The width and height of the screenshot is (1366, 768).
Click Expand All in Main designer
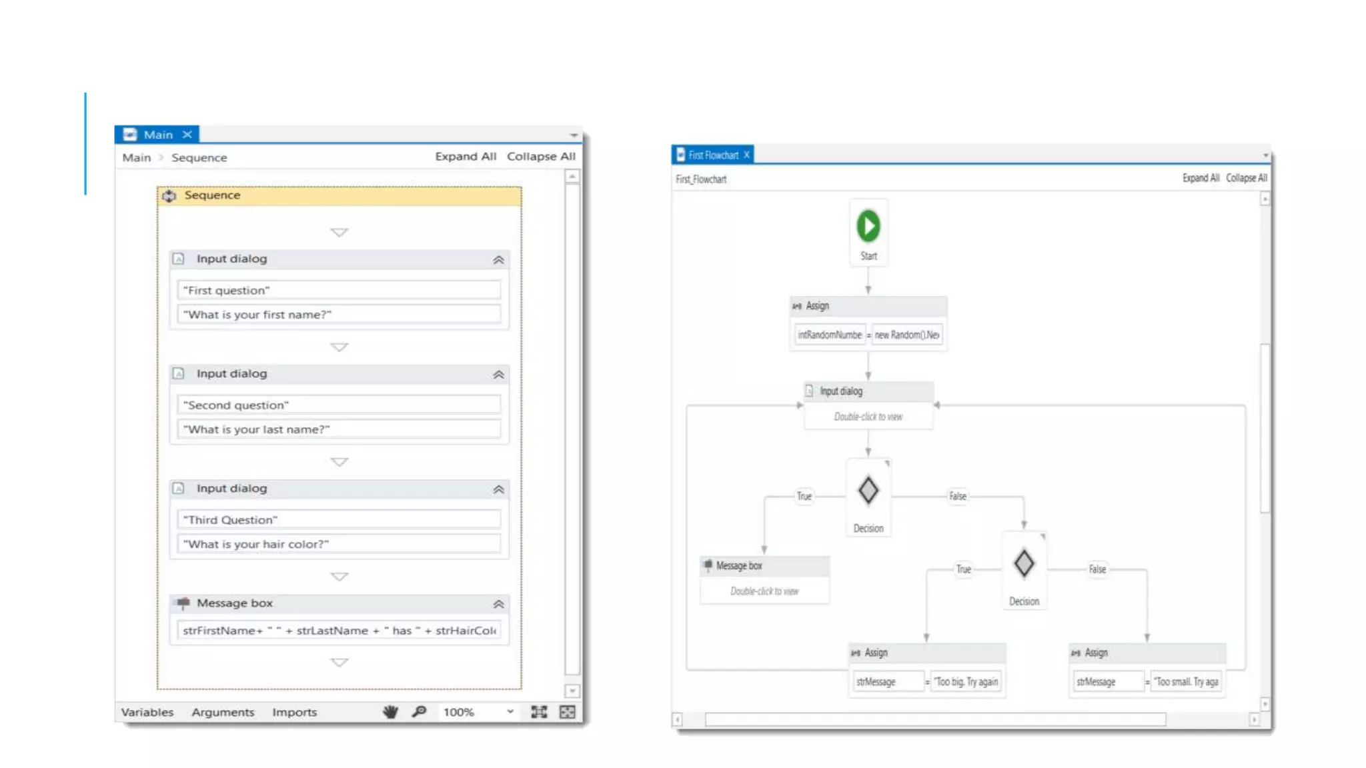click(466, 156)
